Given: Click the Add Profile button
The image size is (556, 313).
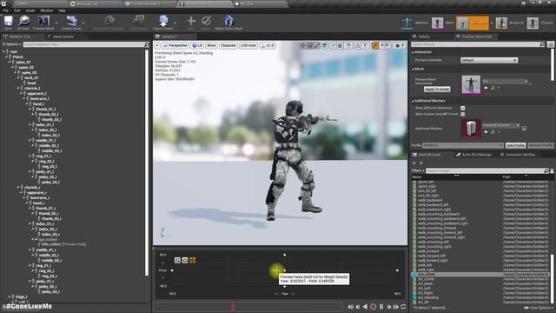Looking at the screenshot, I should coord(515,145).
